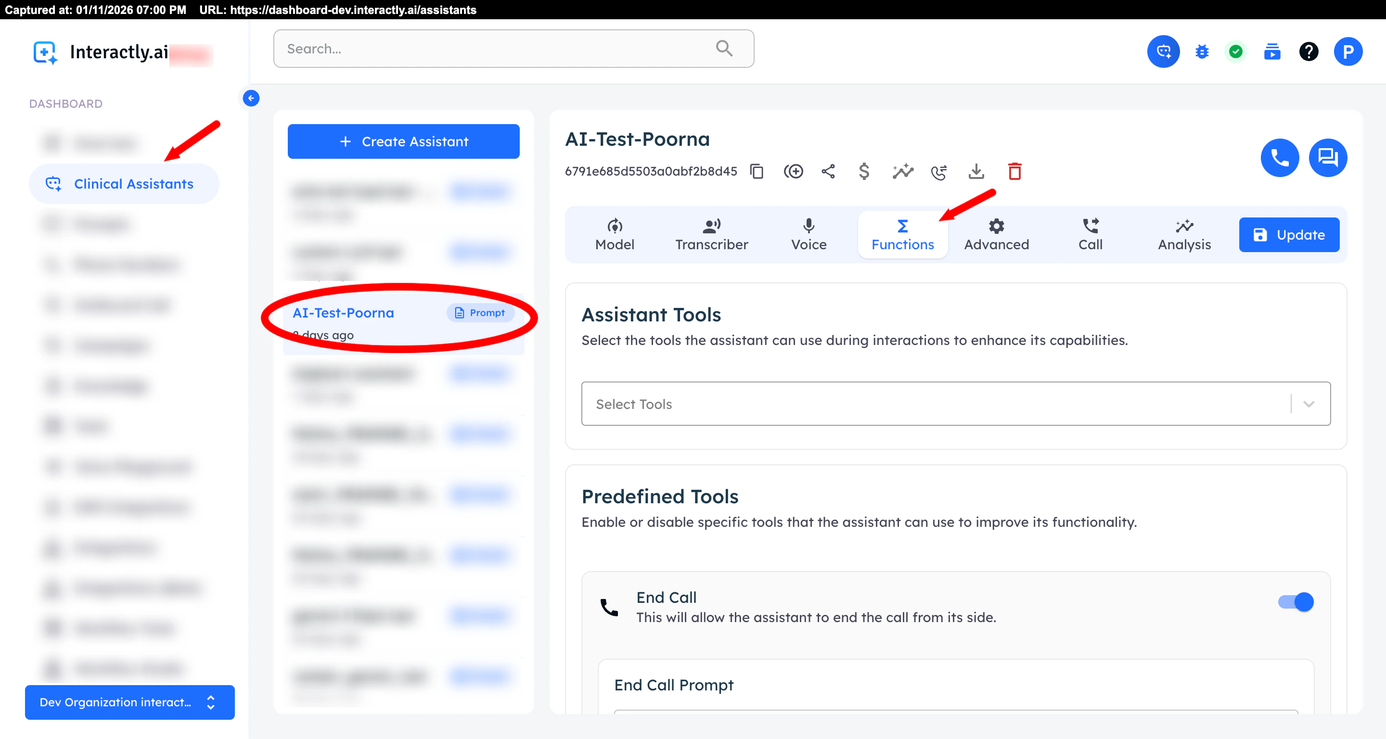
Task: Delete assistant using red trash icon
Action: [x=1014, y=171]
